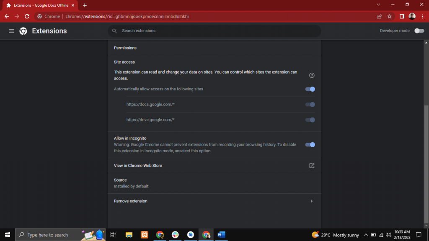Screen dimensions: 429x241
Task: Open the Extensions main menu hamburger
Action: pos(11,31)
